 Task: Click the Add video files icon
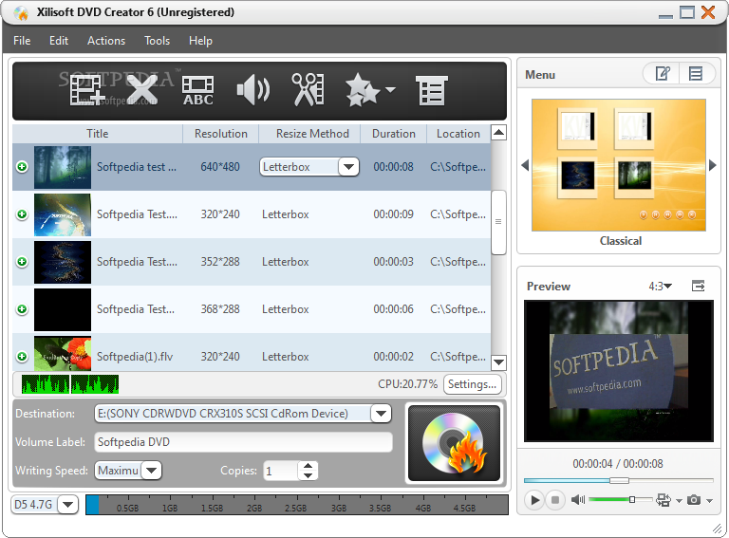pyautogui.click(x=85, y=90)
